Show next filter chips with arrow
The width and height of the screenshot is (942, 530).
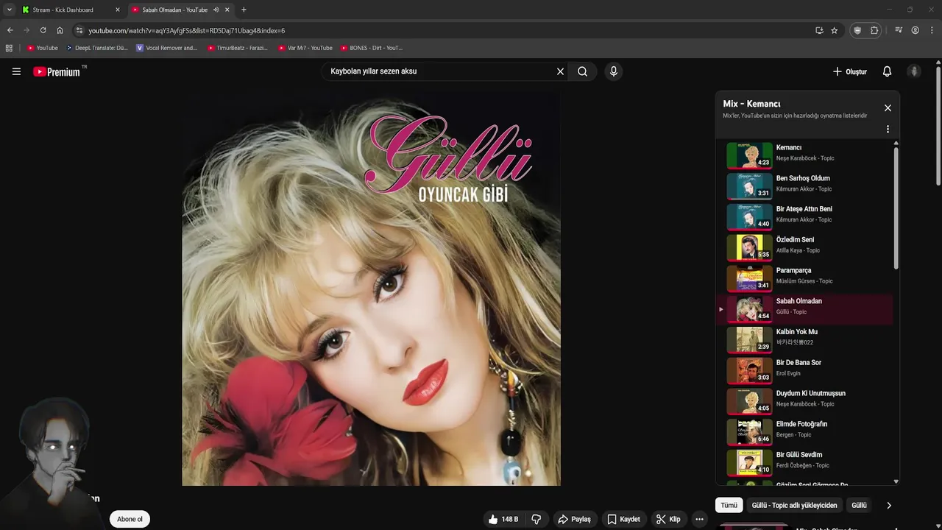coord(888,505)
